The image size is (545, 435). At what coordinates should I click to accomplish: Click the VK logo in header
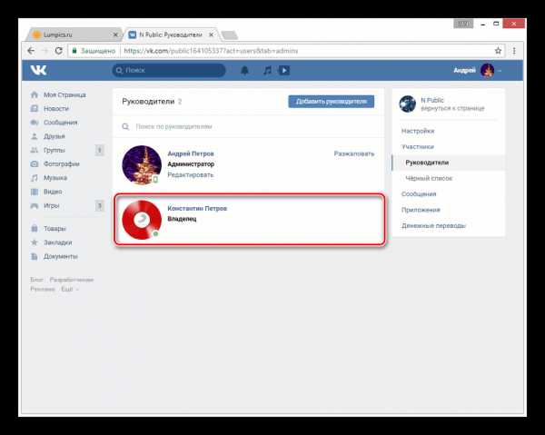click(x=38, y=70)
